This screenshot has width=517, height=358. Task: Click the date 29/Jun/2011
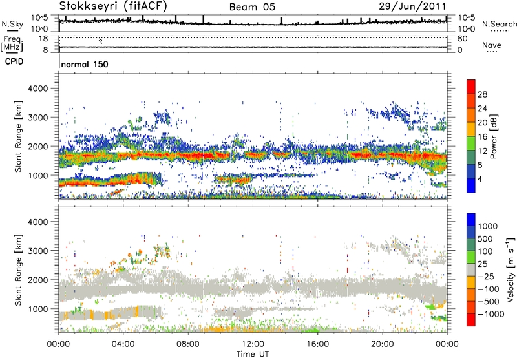(x=412, y=6)
